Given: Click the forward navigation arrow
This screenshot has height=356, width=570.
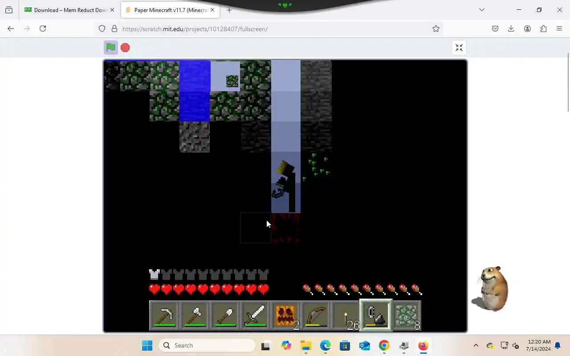Looking at the screenshot, I should [27, 28].
